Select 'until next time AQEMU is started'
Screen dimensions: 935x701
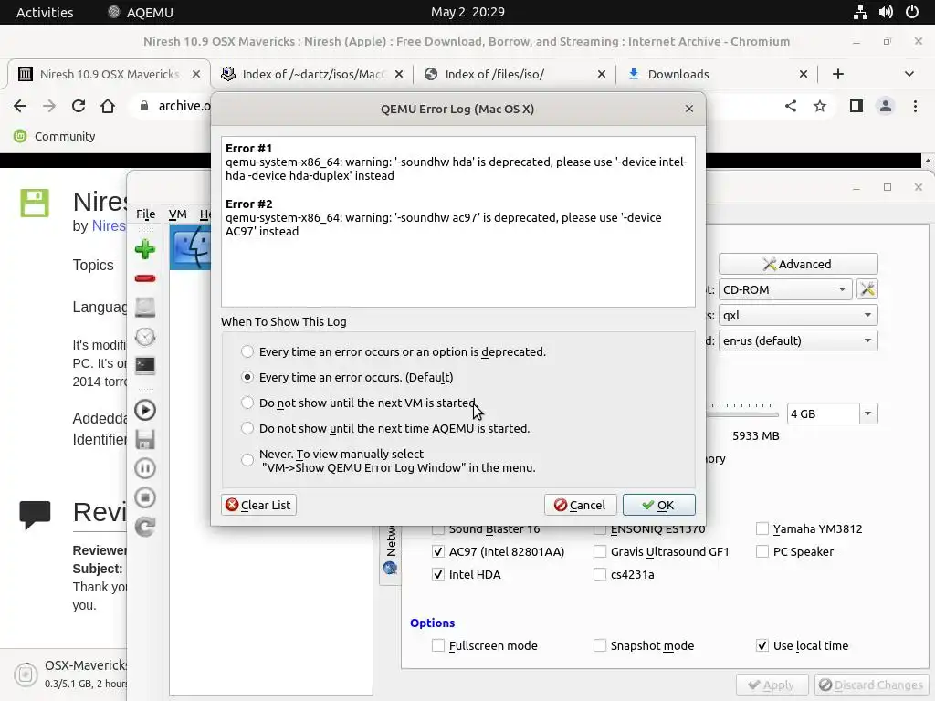247,429
